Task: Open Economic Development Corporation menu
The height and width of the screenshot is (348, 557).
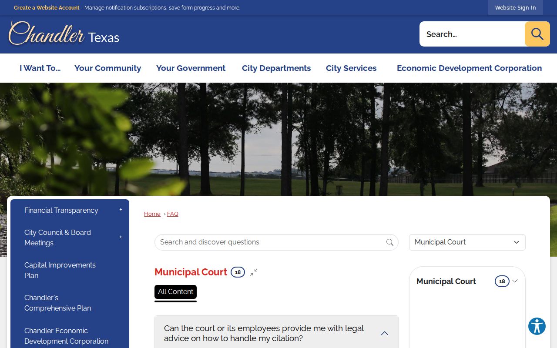Action: (x=469, y=68)
